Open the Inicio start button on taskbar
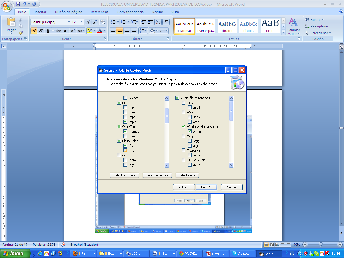This screenshot has height=258, width=344. 15,254
